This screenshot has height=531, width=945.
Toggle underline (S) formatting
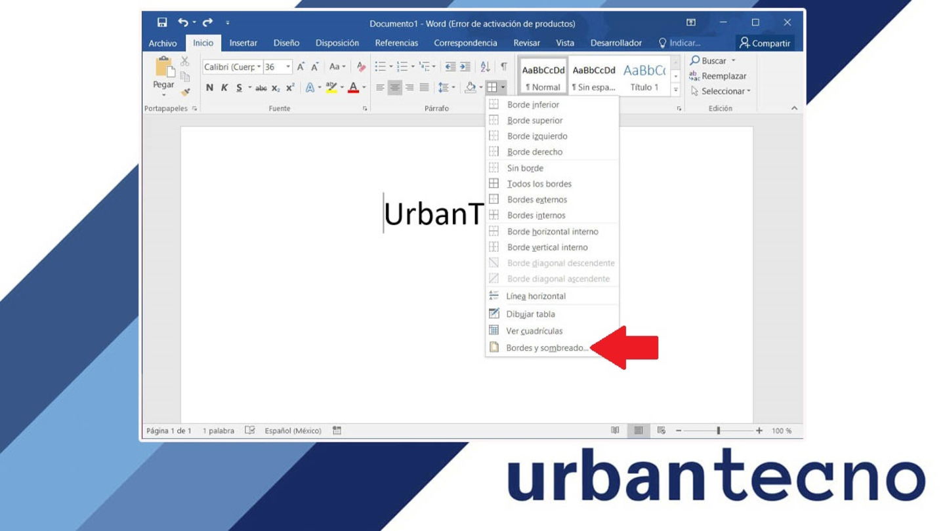(240, 88)
